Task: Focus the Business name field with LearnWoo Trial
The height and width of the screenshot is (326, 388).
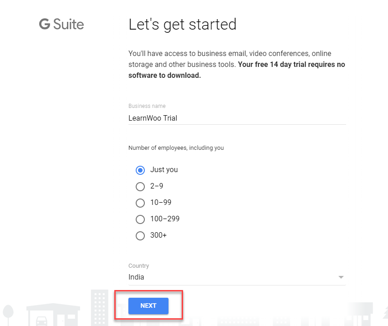Action: click(237, 118)
